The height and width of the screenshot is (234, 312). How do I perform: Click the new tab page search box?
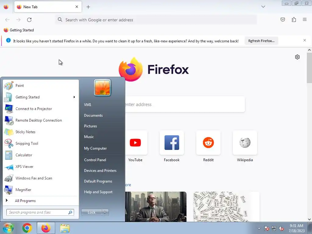tap(185, 105)
